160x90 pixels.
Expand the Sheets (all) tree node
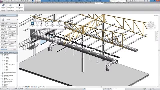1,77
